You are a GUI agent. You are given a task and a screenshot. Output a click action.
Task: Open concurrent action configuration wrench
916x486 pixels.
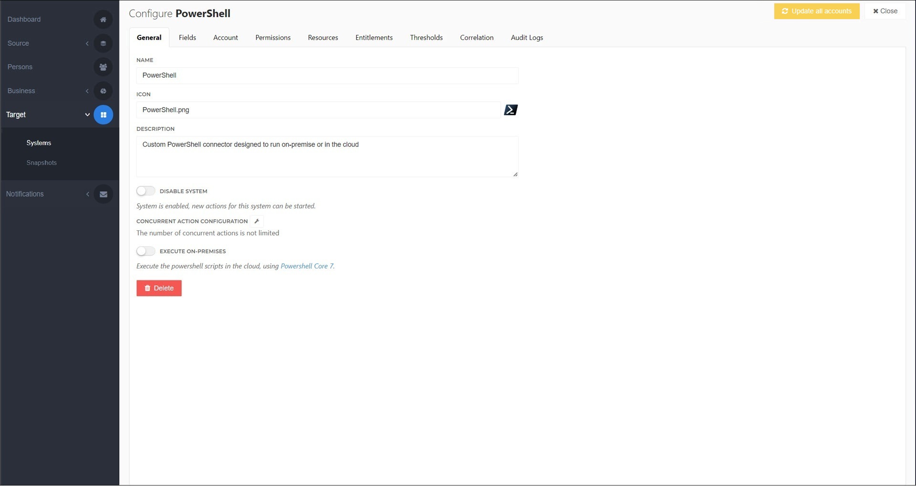click(x=257, y=221)
